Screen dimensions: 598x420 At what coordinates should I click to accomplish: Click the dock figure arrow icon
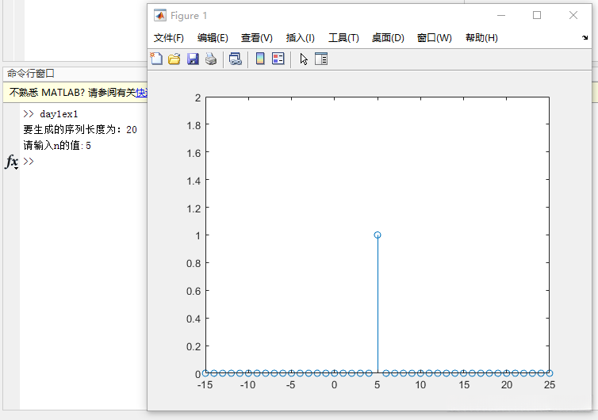(585, 37)
